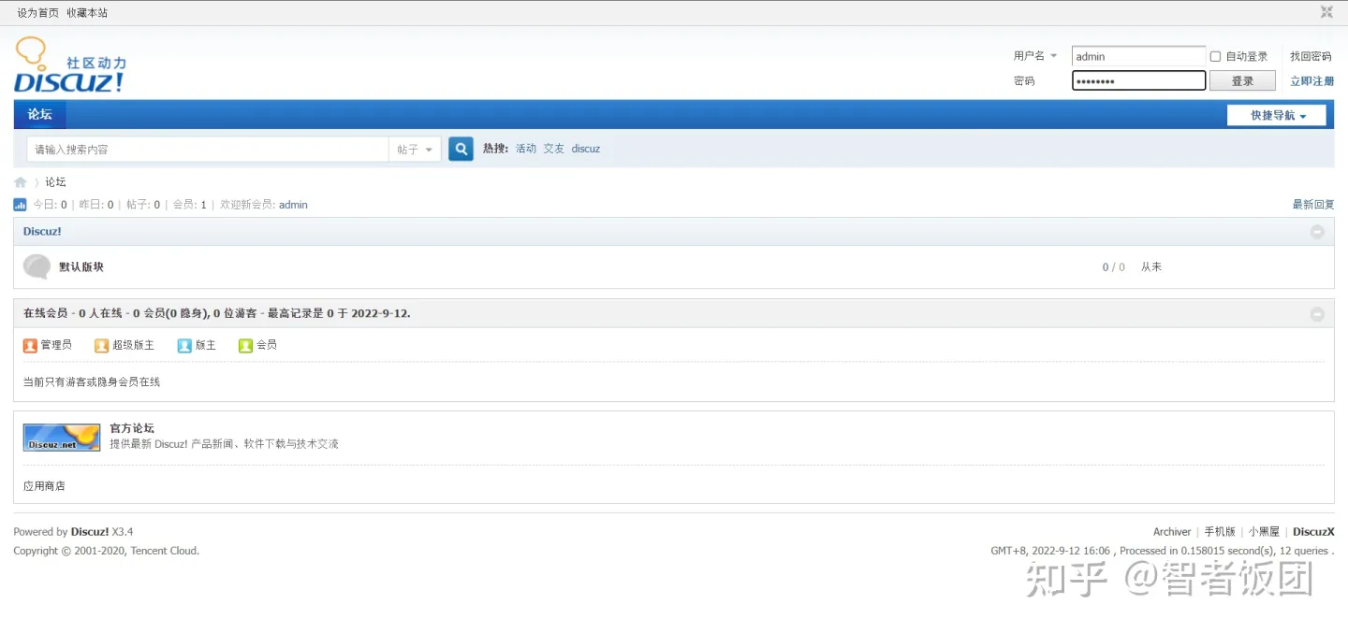Click the blue search magnifier button
This screenshot has width=1348, height=633.
pos(461,149)
